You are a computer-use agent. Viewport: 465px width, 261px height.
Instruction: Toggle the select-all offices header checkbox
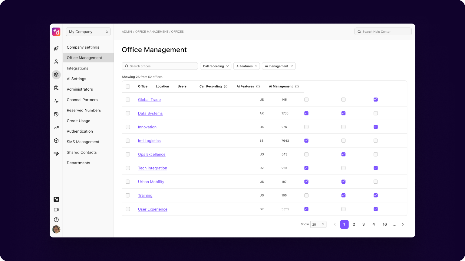128,86
